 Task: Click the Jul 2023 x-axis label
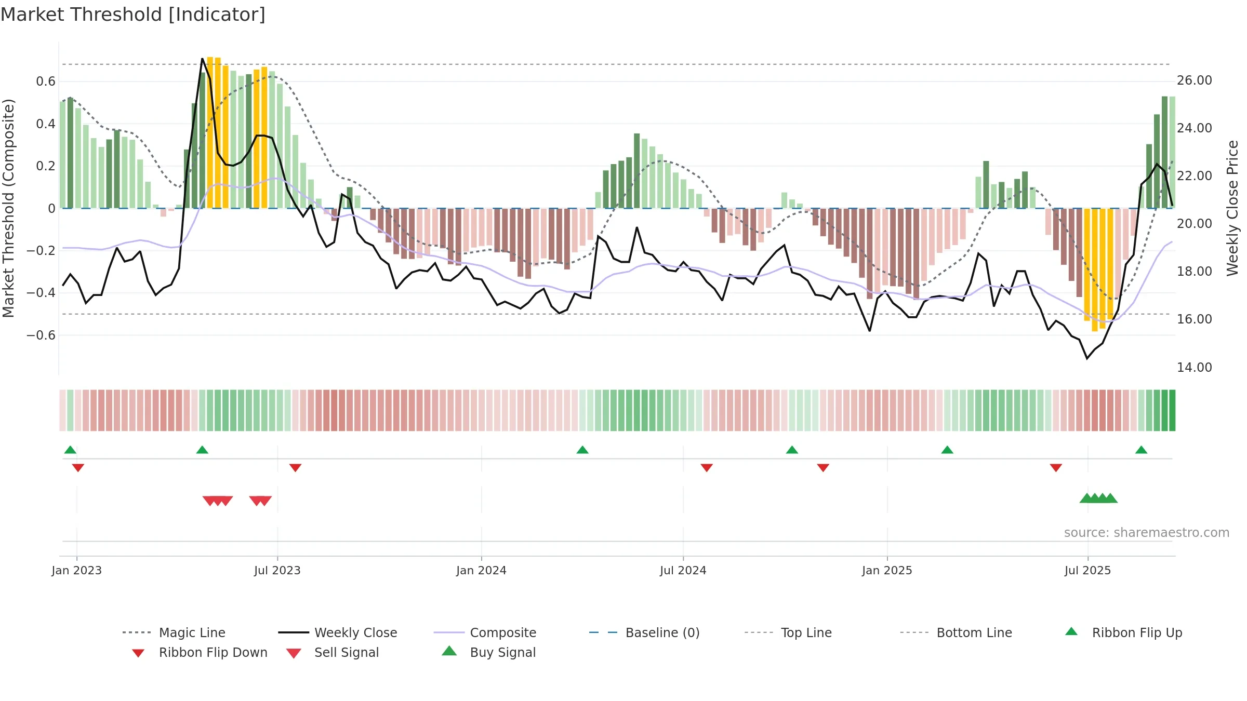[x=277, y=570]
